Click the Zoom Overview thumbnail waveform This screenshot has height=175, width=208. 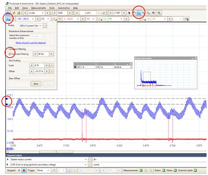[166, 75]
